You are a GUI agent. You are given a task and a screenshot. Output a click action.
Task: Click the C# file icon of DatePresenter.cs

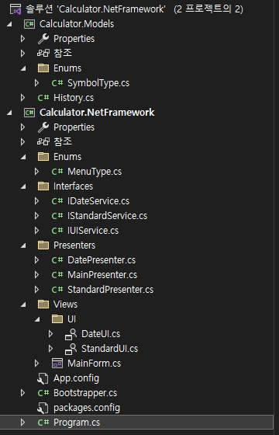(x=57, y=260)
